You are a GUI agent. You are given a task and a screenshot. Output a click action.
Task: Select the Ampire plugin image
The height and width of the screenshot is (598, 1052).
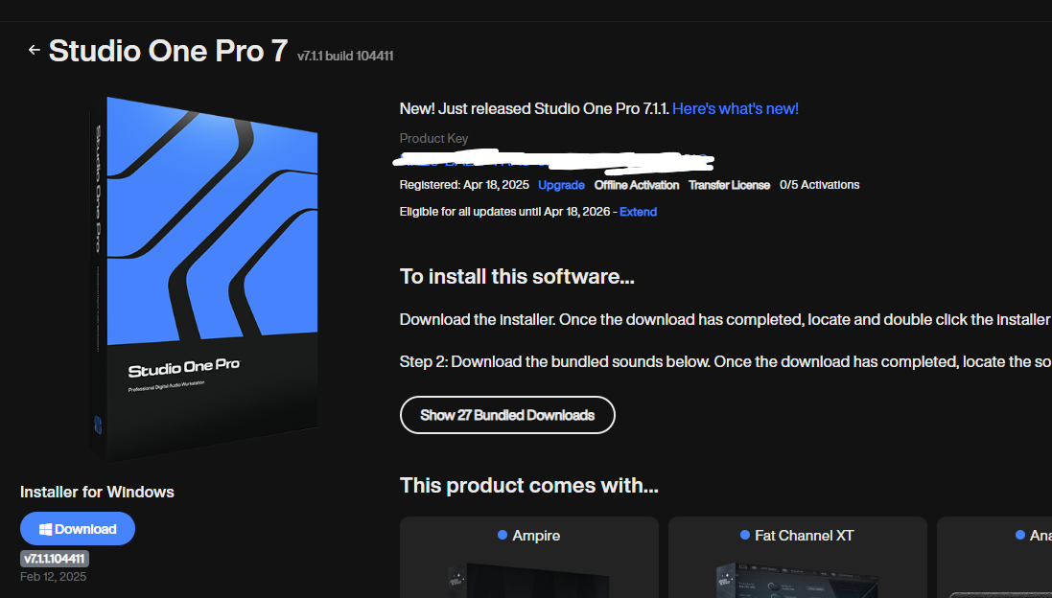[x=529, y=575]
